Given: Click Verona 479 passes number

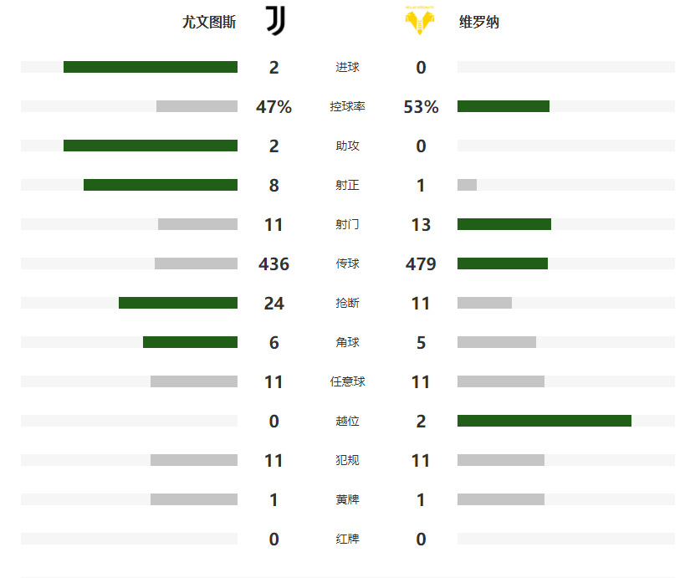Looking at the screenshot, I should tap(421, 263).
